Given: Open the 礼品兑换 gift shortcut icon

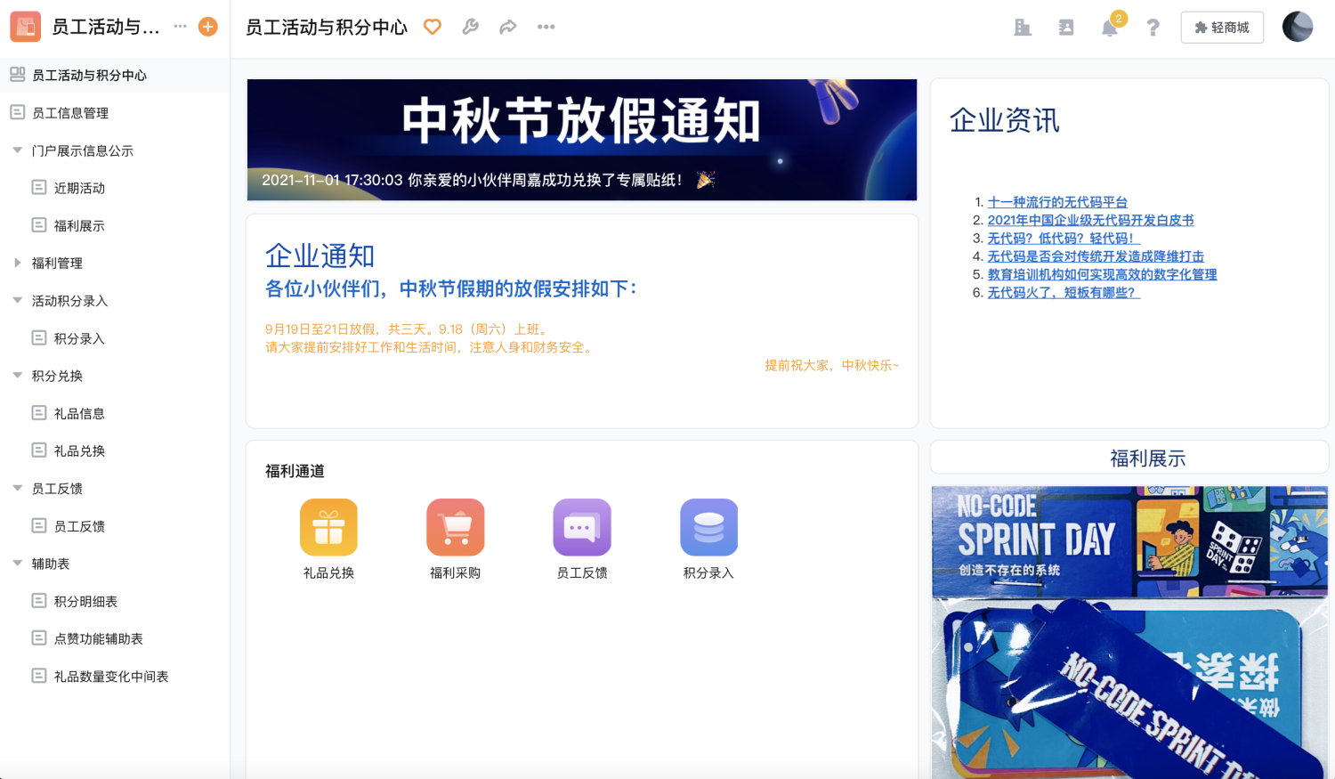Looking at the screenshot, I should 328,527.
